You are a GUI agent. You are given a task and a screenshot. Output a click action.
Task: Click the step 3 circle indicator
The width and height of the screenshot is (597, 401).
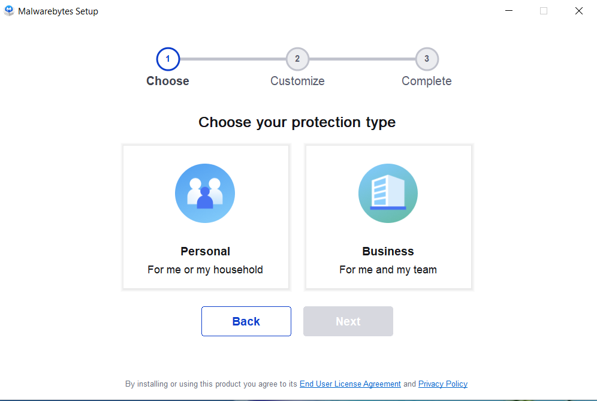427,59
